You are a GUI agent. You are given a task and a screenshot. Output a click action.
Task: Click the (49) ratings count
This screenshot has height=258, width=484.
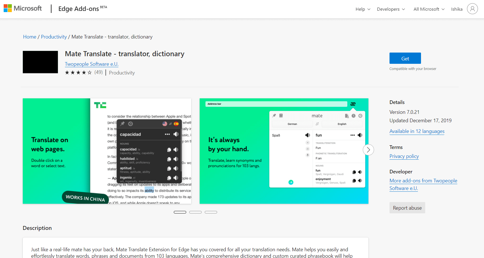tap(98, 72)
